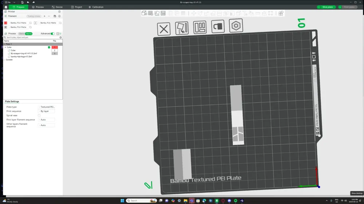Click the Add plate toolbar icon
The image size is (364, 204).
(x=150, y=13)
